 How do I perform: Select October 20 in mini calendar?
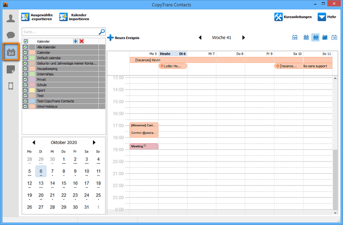tap(41, 195)
